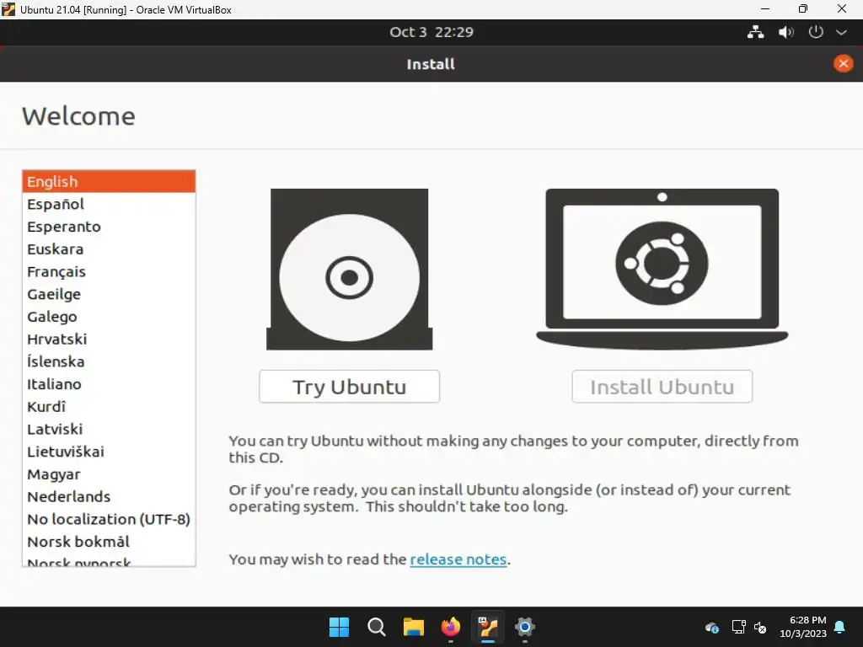Click the CD disc Try Ubuntu image
The width and height of the screenshot is (863, 647).
point(350,269)
